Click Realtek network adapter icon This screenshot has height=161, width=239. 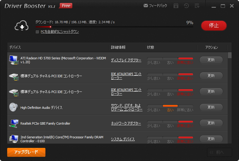pos(14,123)
